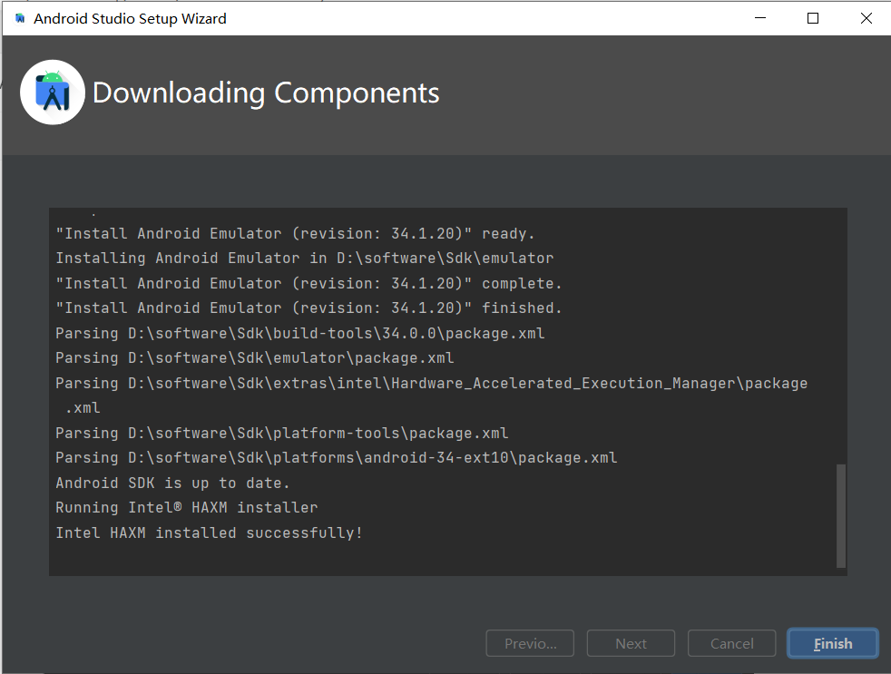
Task: Click the 'Intel HAXM installed successfully!' line
Action: (209, 532)
